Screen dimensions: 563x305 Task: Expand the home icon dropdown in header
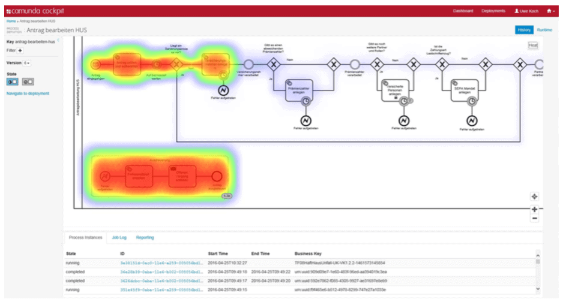[551, 11]
